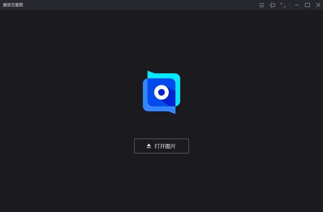The height and width of the screenshot is (212, 323).
Task: Click the 爱奇艺看图 title text
Action: (13, 5)
